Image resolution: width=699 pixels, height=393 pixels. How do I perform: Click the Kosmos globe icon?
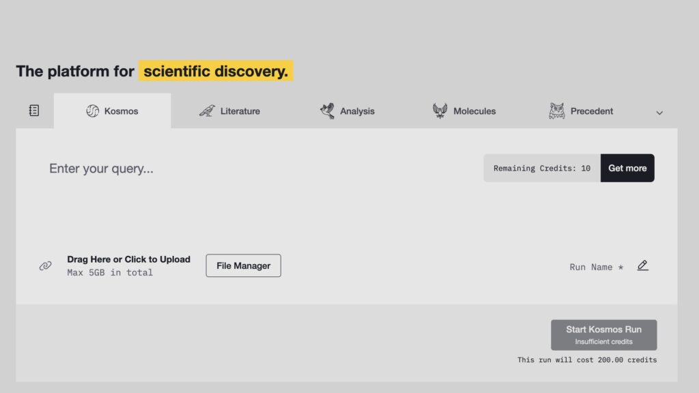click(x=92, y=111)
